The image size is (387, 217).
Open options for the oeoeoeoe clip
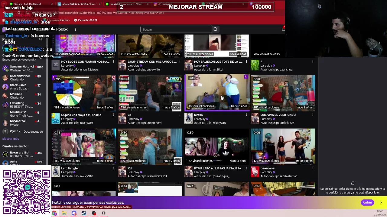pos(313,168)
